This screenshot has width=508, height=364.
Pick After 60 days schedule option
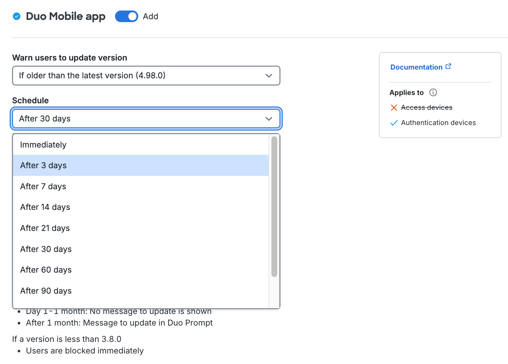click(x=46, y=270)
